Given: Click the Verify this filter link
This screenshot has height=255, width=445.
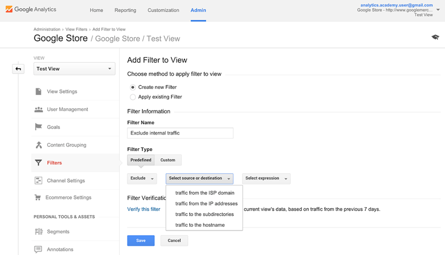Looking at the screenshot, I should coord(144,209).
